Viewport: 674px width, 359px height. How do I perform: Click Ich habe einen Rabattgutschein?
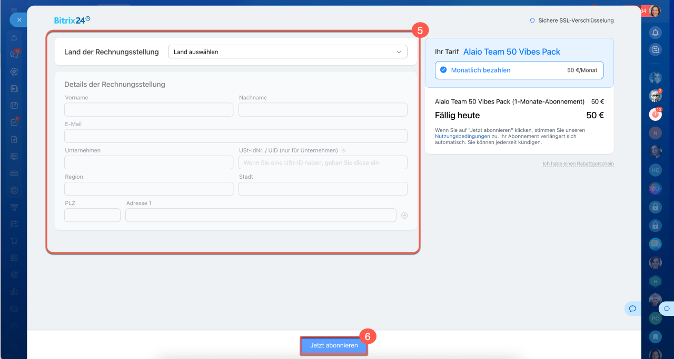coord(578,164)
